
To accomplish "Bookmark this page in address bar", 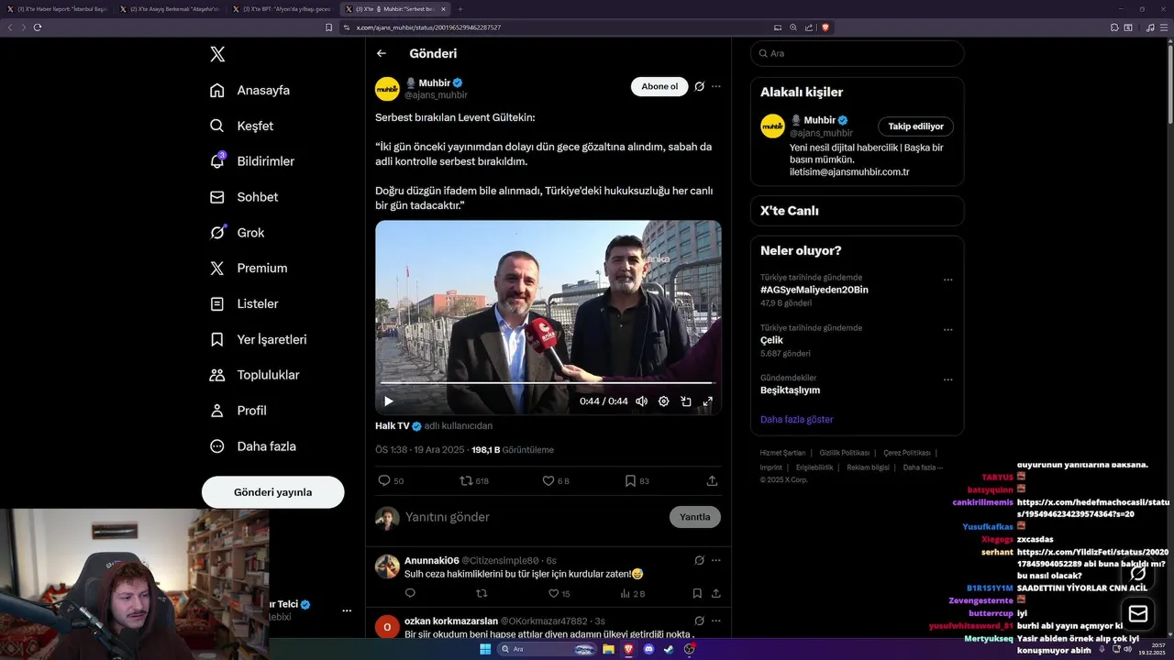I will [x=329, y=27].
